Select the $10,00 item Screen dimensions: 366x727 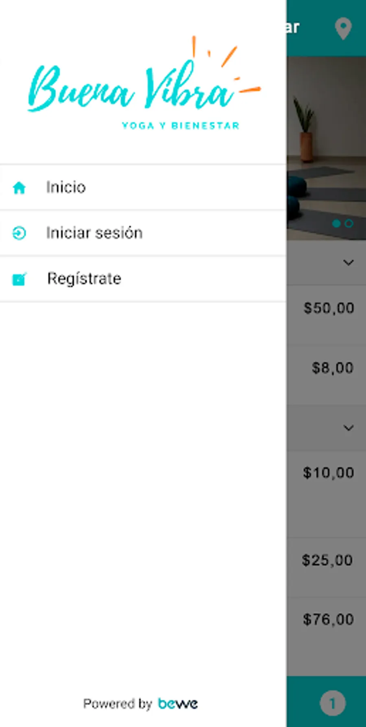click(x=328, y=473)
